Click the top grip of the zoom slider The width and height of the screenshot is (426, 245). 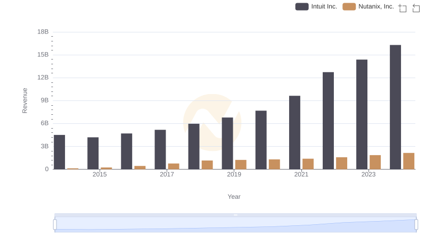click(x=235, y=215)
